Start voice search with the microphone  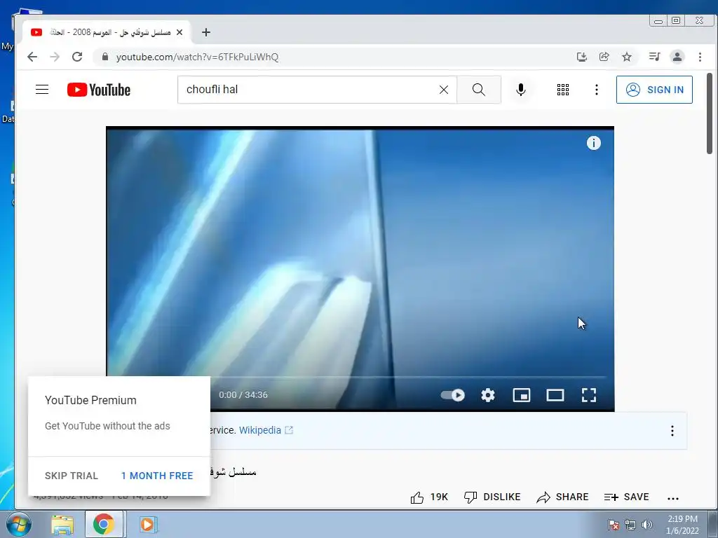[521, 90]
